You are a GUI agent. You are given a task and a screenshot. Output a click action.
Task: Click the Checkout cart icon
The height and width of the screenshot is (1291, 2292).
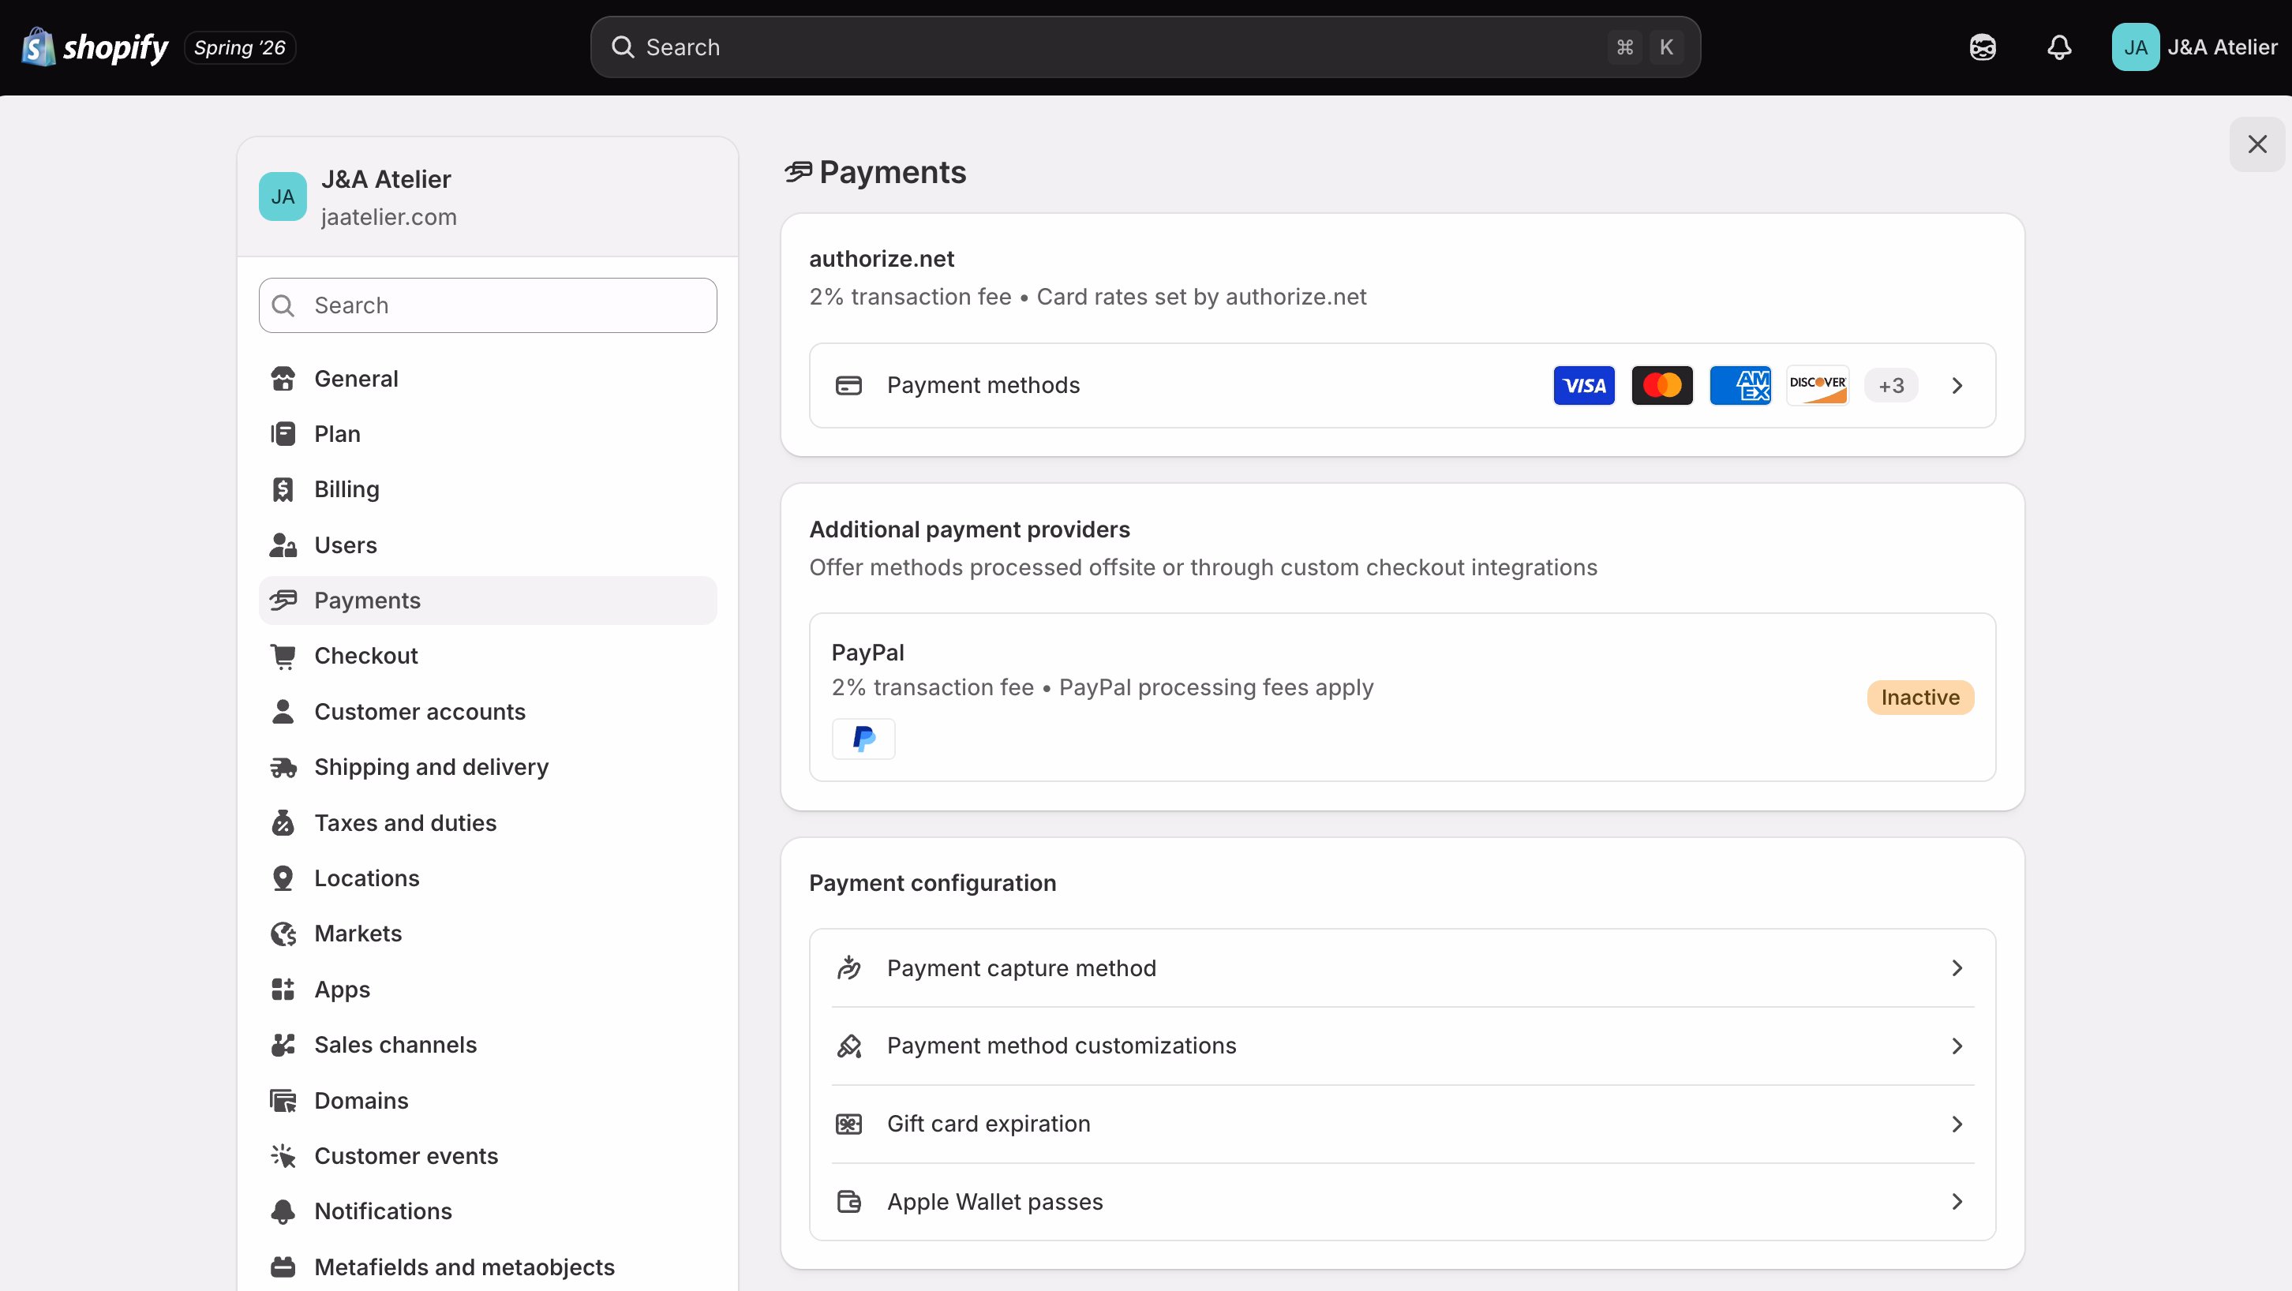coord(283,656)
